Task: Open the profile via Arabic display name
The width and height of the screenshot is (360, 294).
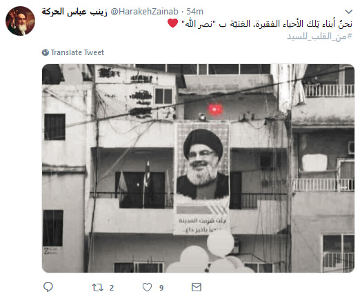Action: [74, 12]
